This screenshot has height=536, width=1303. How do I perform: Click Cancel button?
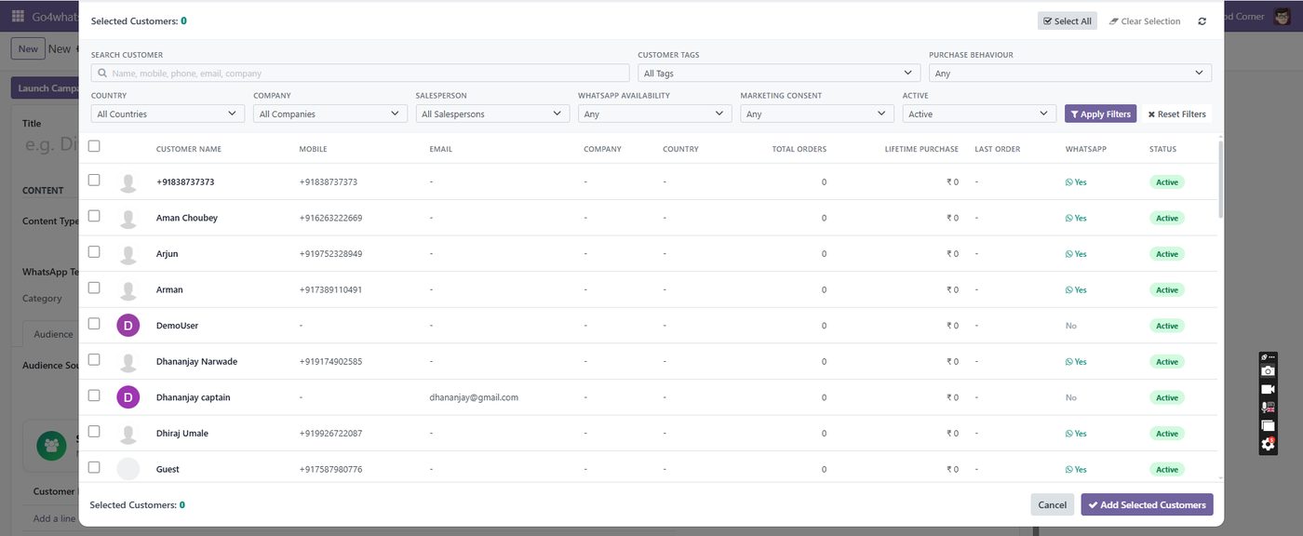(x=1052, y=504)
